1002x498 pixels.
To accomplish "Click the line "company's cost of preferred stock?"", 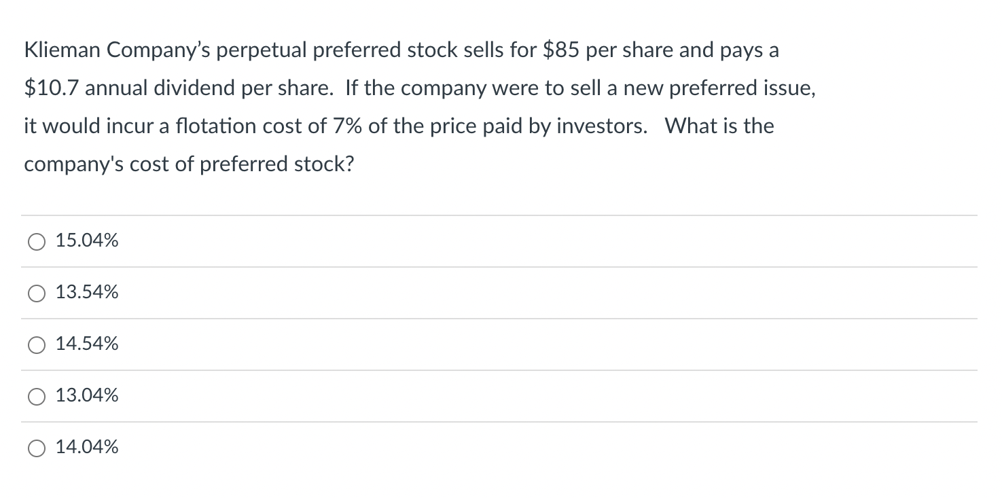I will (189, 164).
